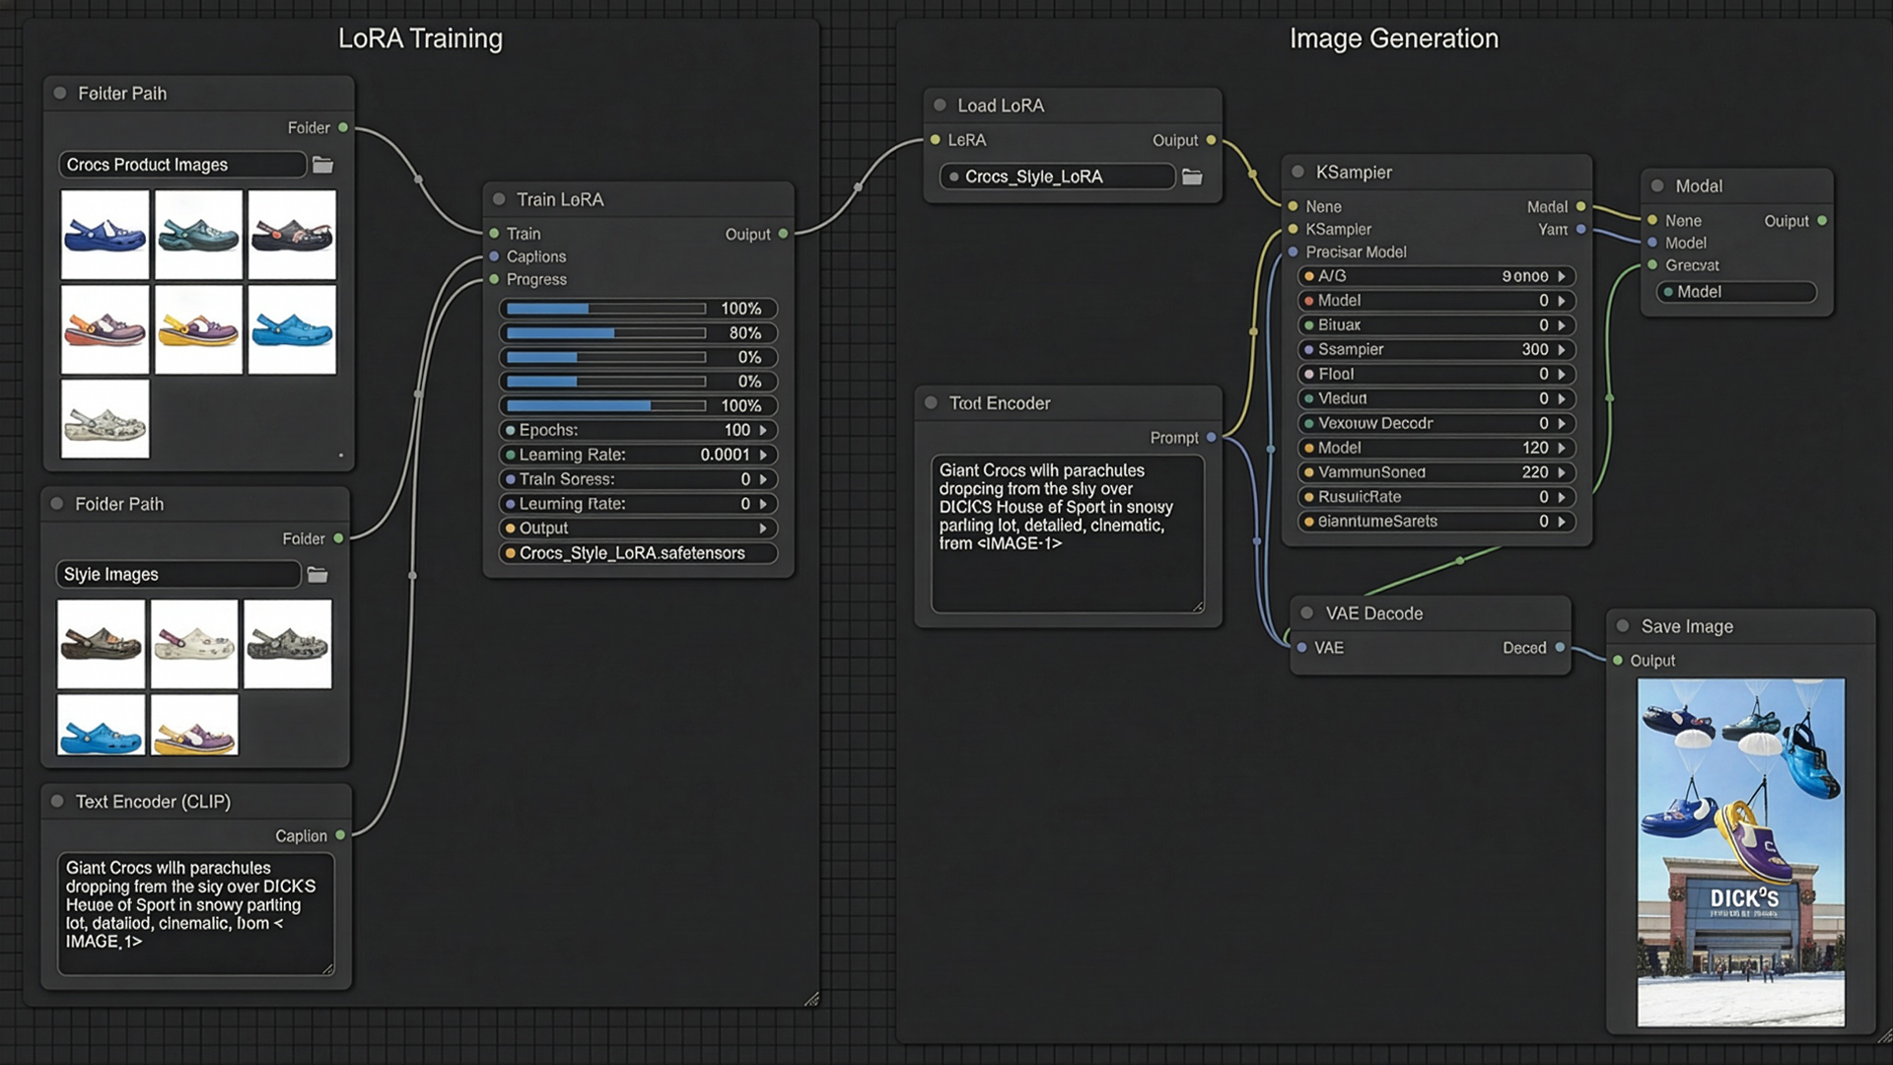Viewport: 1893px width, 1065px height.
Task: Click the Model field in Modal node
Action: point(1737,292)
